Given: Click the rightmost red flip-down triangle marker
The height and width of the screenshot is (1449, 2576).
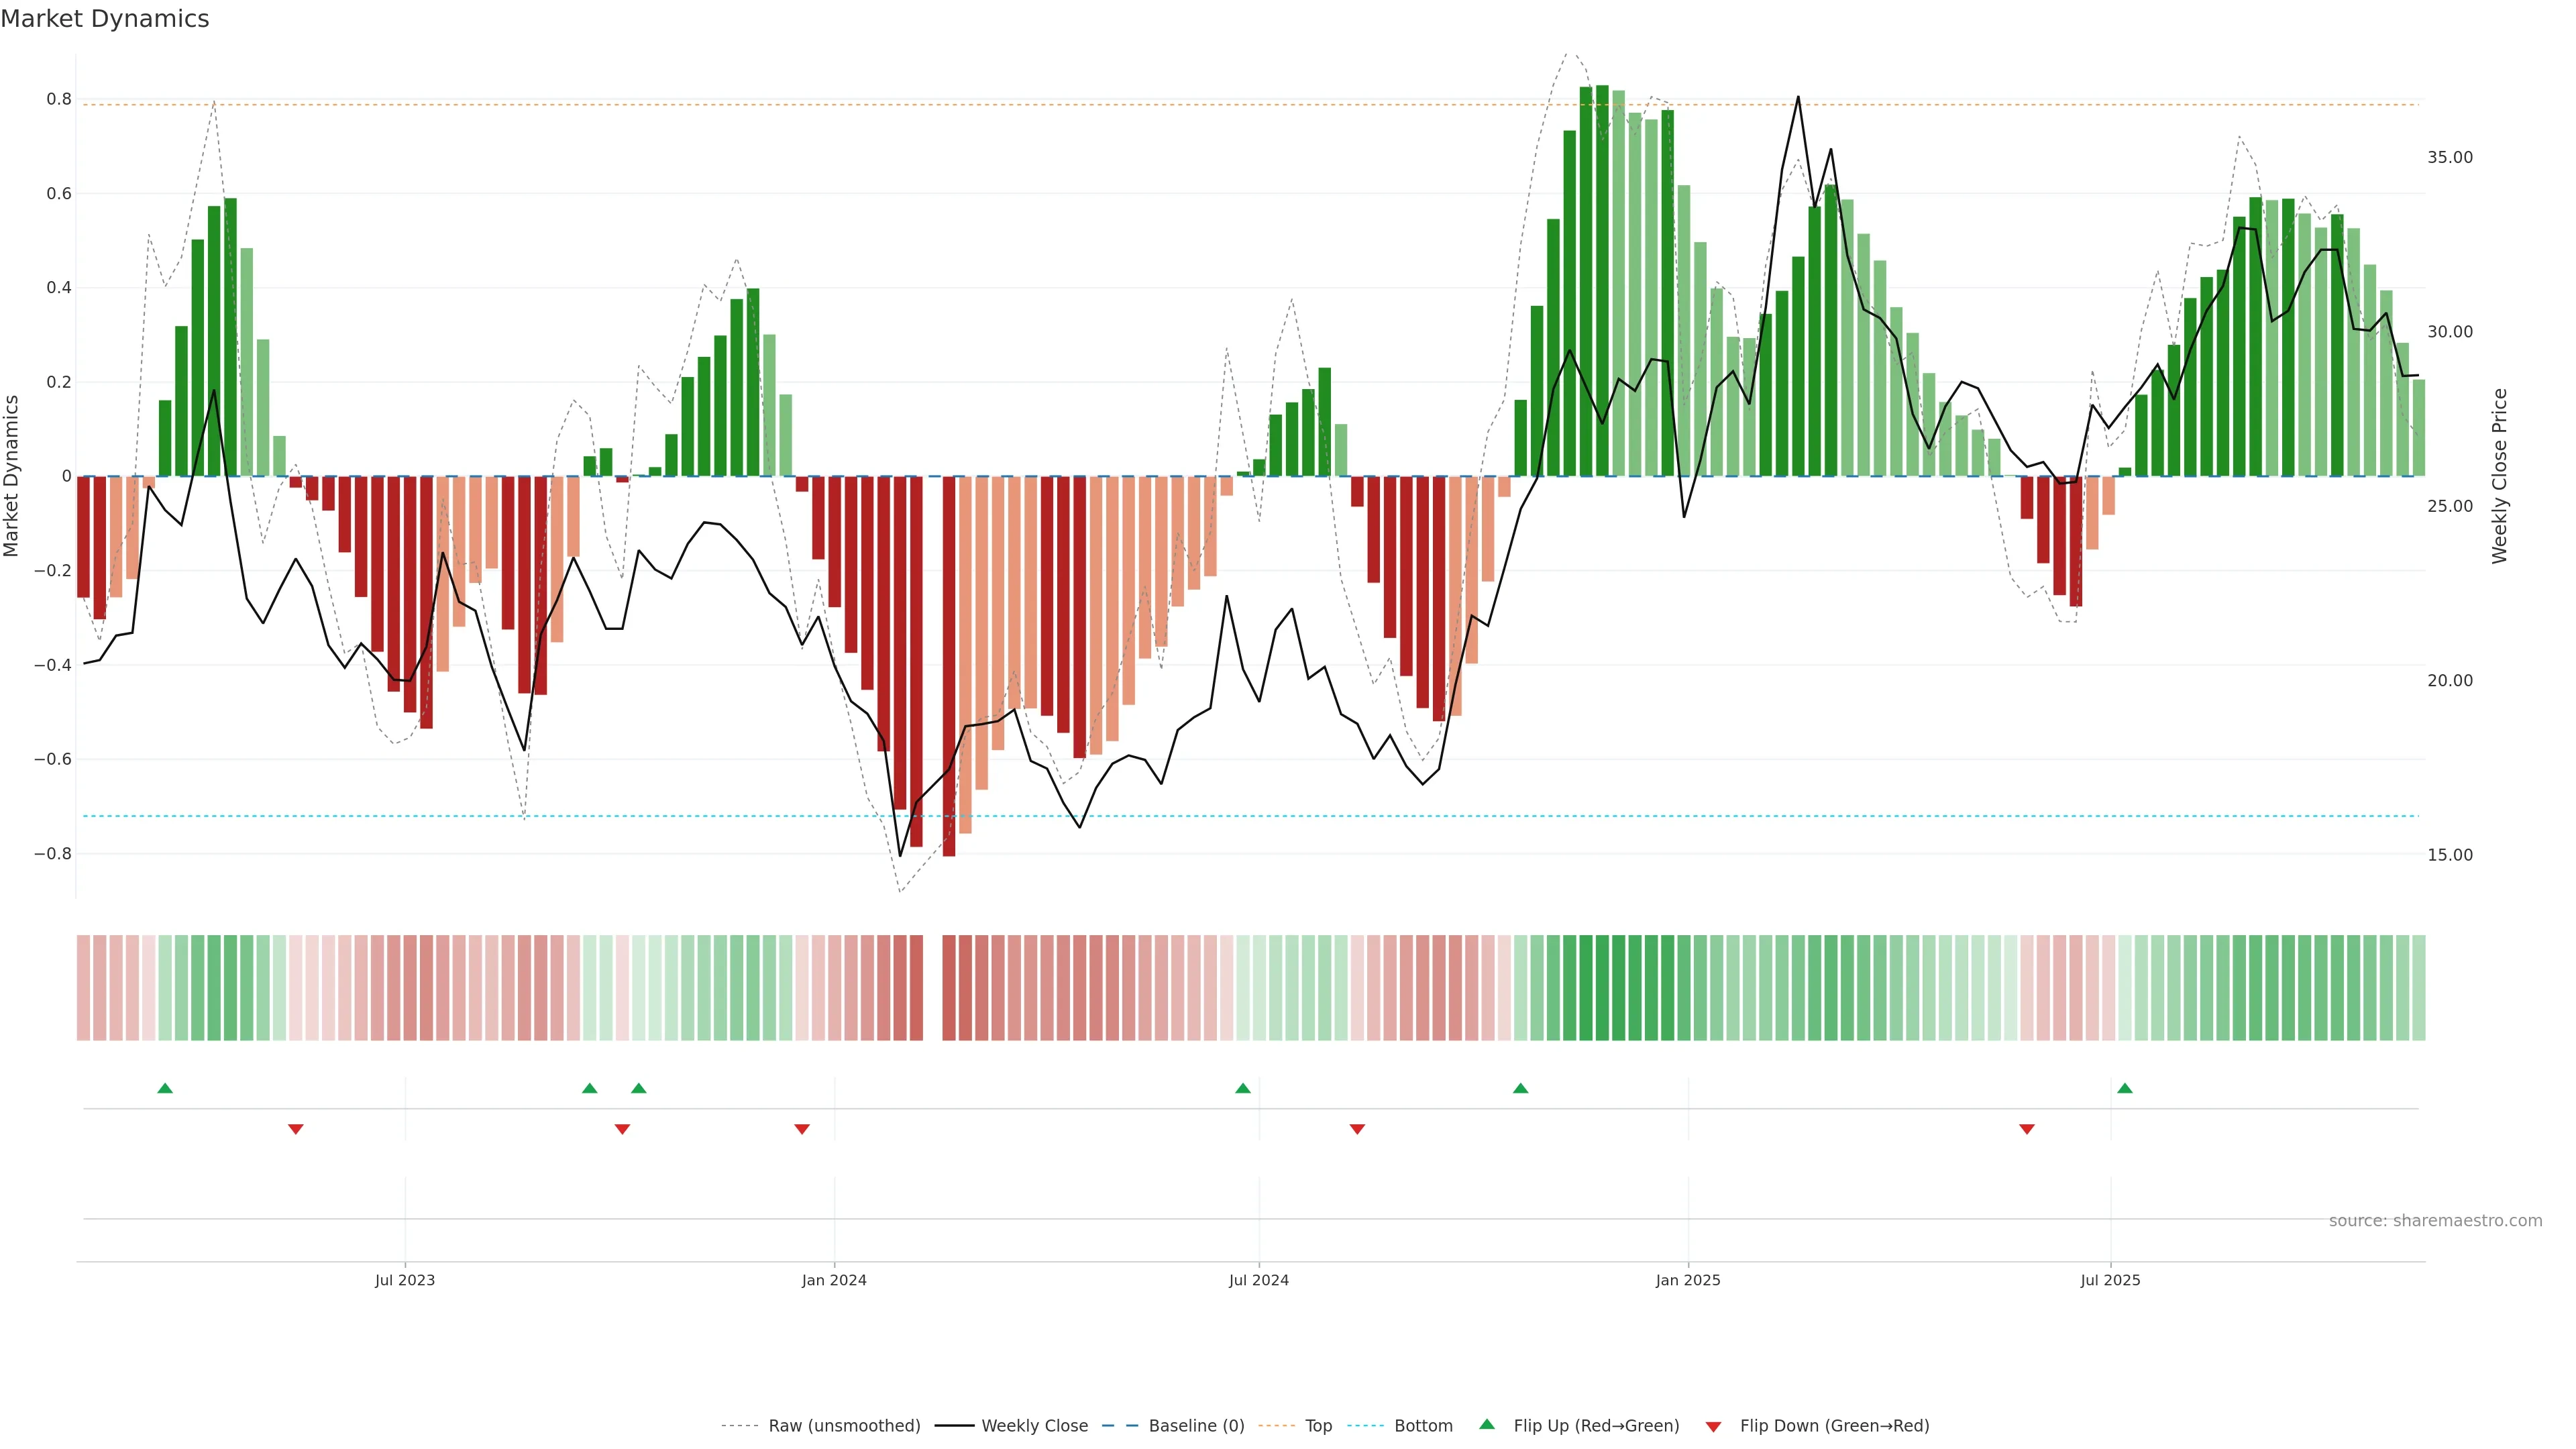Looking at the screenshot, I should pos(2027,1129).
